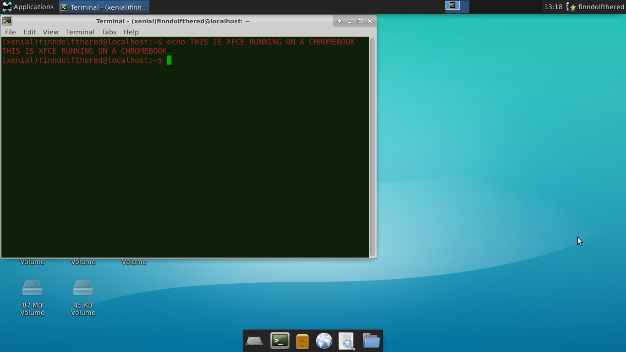Screen dimensions: 626x352
Task: Select the Terminal task in the taskbar
Action: 103,7
